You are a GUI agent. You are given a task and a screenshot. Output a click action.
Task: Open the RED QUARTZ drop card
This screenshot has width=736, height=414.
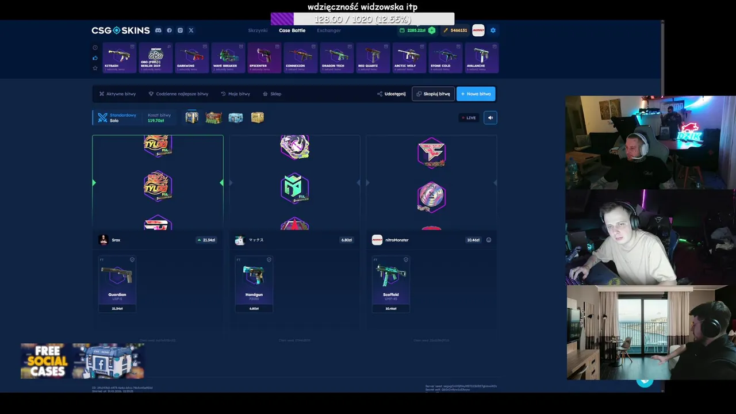373,57
